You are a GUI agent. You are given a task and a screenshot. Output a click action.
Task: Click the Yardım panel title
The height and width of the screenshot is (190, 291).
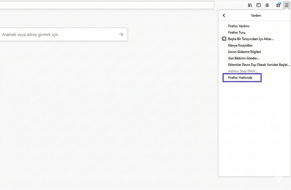pos(256,15)
